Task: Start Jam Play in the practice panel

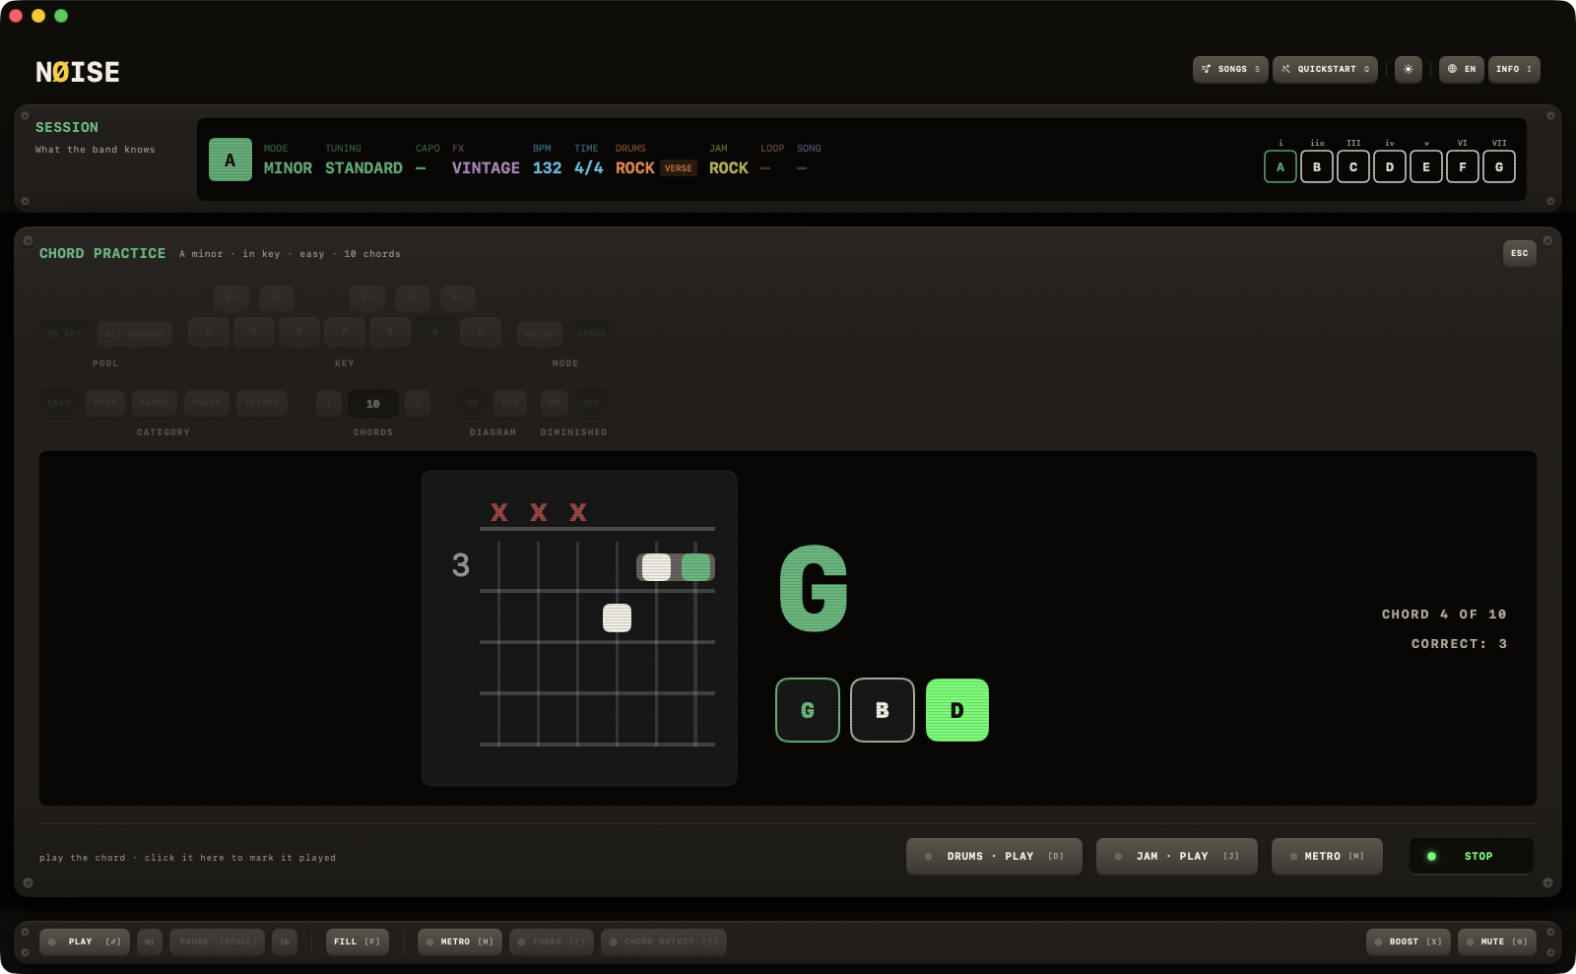Action: tap(1176, 856)
